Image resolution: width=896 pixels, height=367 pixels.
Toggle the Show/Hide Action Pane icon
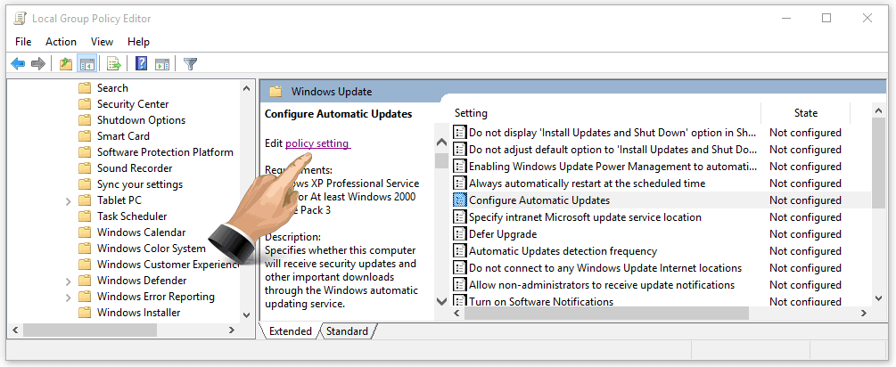coord(162,63)
